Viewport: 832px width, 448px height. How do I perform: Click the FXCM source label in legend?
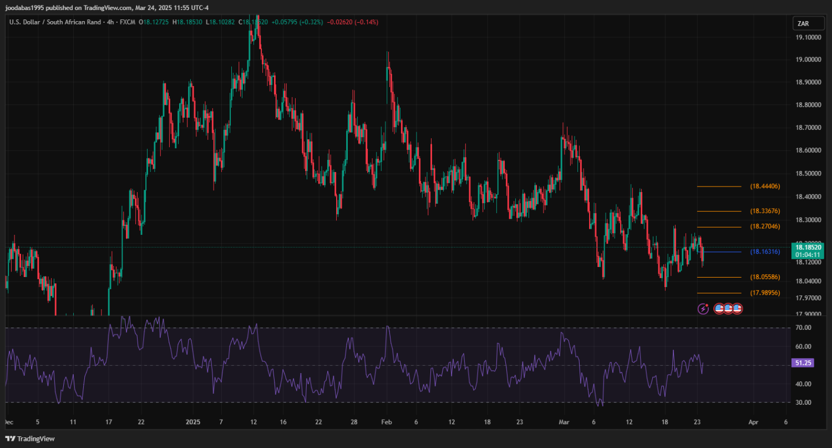(x=128, y=22)
